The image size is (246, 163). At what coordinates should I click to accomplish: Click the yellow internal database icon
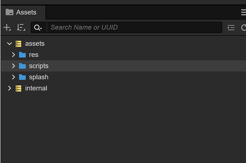pyautogui.click(x=19, y=88)
